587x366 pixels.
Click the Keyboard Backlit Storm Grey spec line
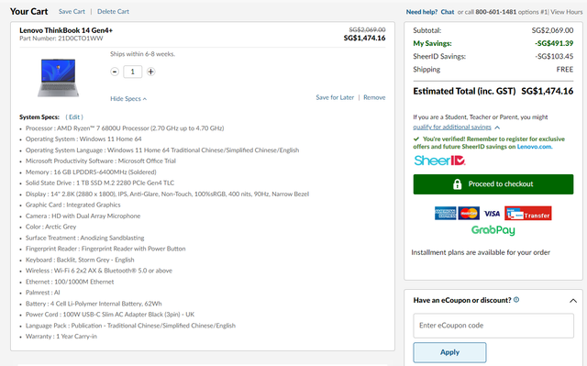coord(80,260)
